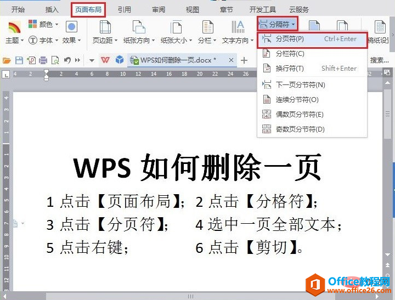This screenshot has width=395, height=300.
Task: Click the ribbon page icon right of 分隔符
Action: pos(314,26)
